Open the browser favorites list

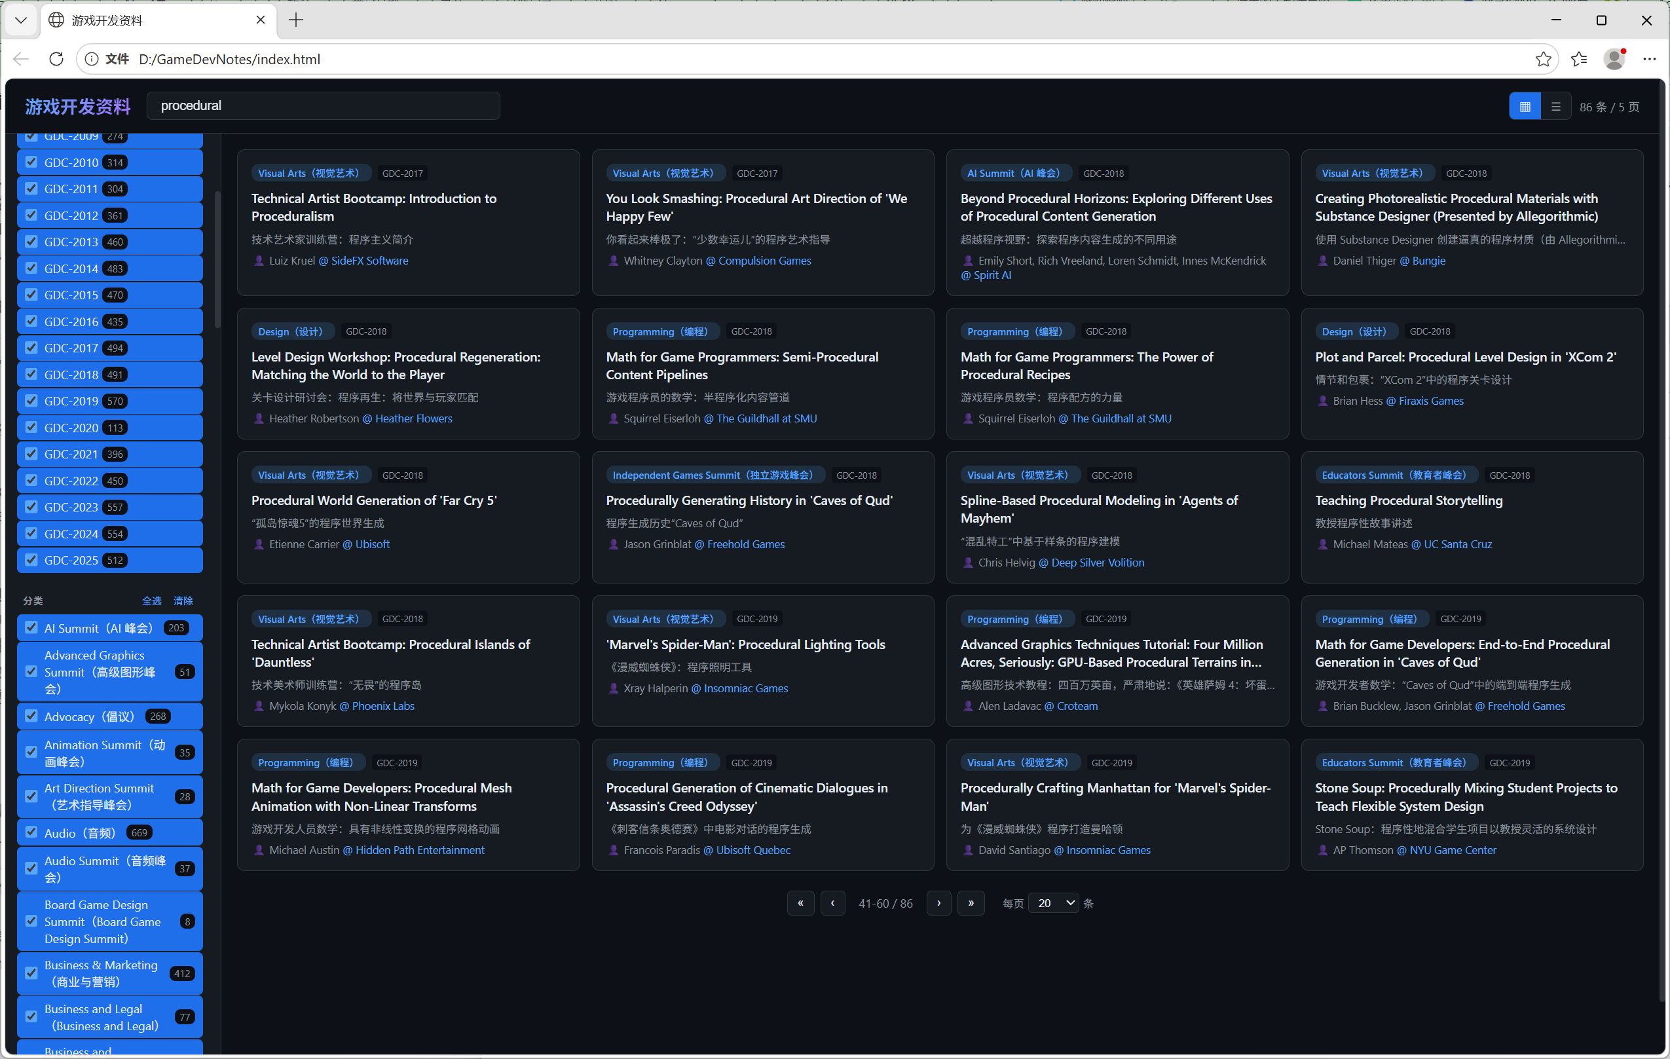click(1579, 59)
